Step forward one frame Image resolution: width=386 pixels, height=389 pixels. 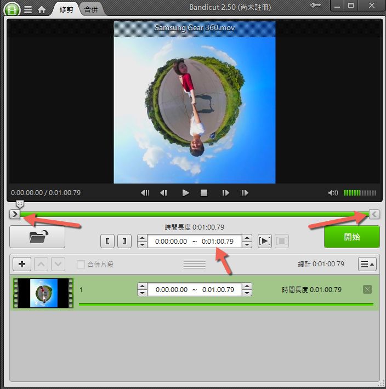(225, 193)
